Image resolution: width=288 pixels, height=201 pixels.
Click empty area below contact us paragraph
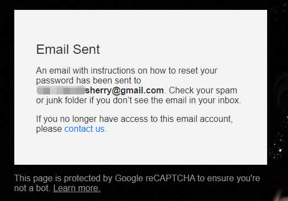[141, 149]
